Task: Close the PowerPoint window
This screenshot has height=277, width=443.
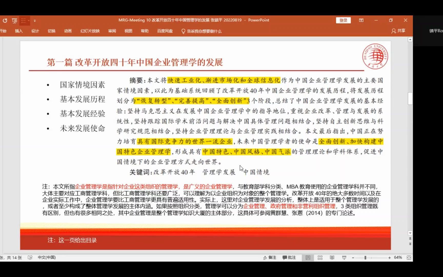Action: [406, 20]
